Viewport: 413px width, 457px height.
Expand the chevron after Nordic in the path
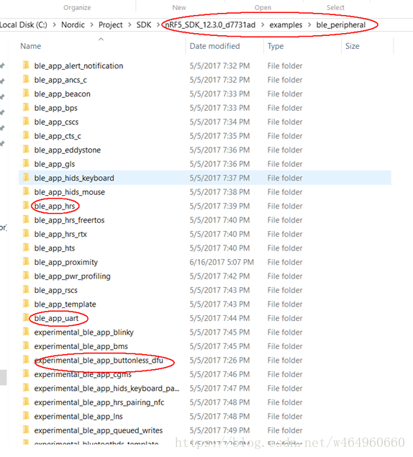tap(91, 25)
